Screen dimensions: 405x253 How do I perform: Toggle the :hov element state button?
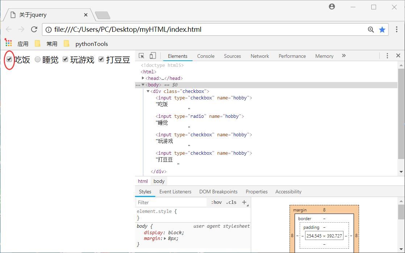pyautogui.click(x=216, y=202)
